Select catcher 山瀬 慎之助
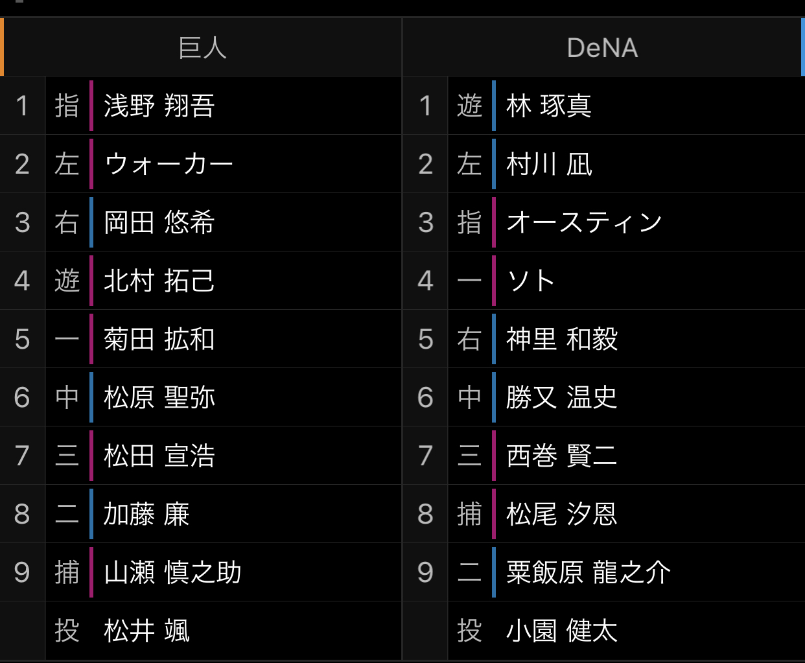 172,572
